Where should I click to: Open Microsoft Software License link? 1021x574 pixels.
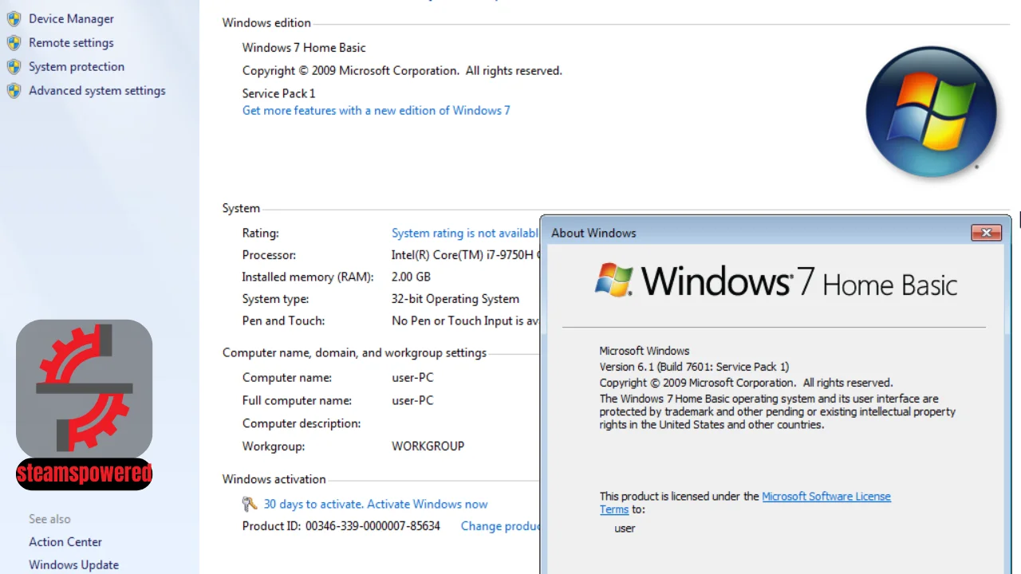826,496
